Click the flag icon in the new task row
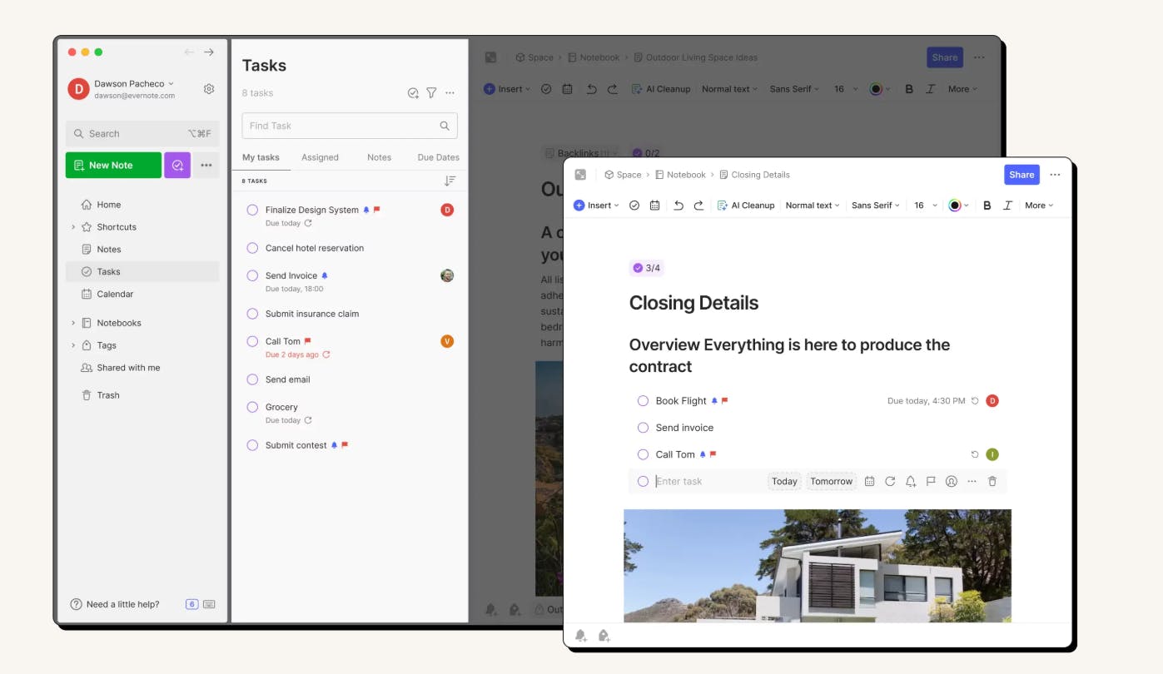This screenshot has width=1163, height=674. pos(931,481)
